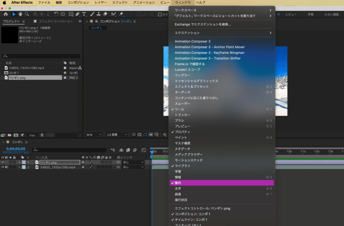
Task: Hide the 54803_1920x1080.mp4 layer with eye icon
Action: click(3, 167)
